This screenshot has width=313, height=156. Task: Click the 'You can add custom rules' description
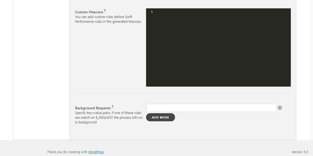(x=108, y=19)
